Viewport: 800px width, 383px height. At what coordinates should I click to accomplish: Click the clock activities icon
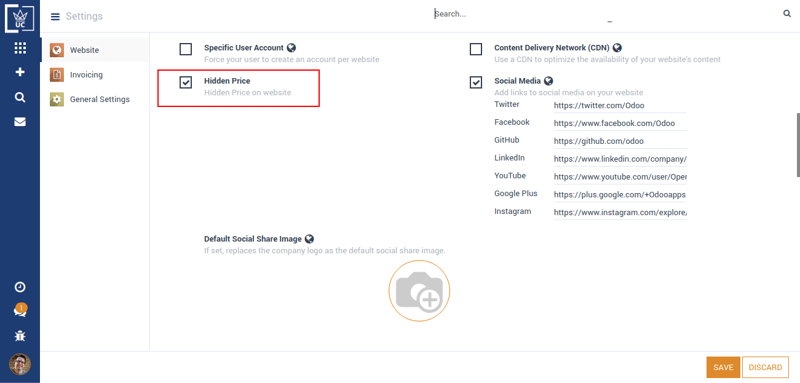[x=20, y=287]
